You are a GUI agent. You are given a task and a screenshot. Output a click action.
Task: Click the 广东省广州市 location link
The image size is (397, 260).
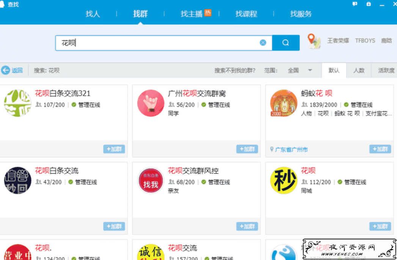point(291,150)
